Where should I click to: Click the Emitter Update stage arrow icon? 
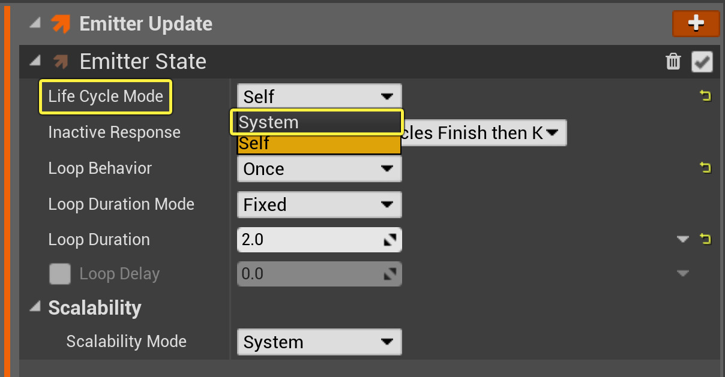coord(61,24)
